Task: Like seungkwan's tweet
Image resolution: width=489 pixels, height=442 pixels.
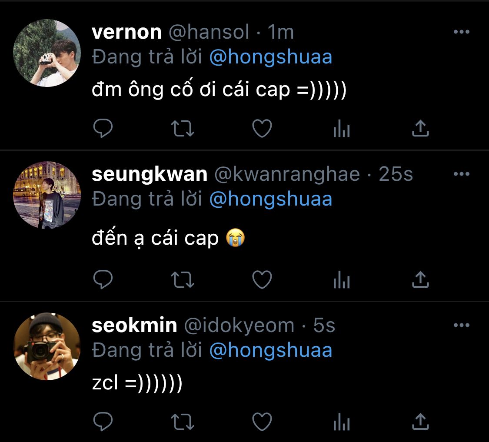Action: click(x=262, y=279)
